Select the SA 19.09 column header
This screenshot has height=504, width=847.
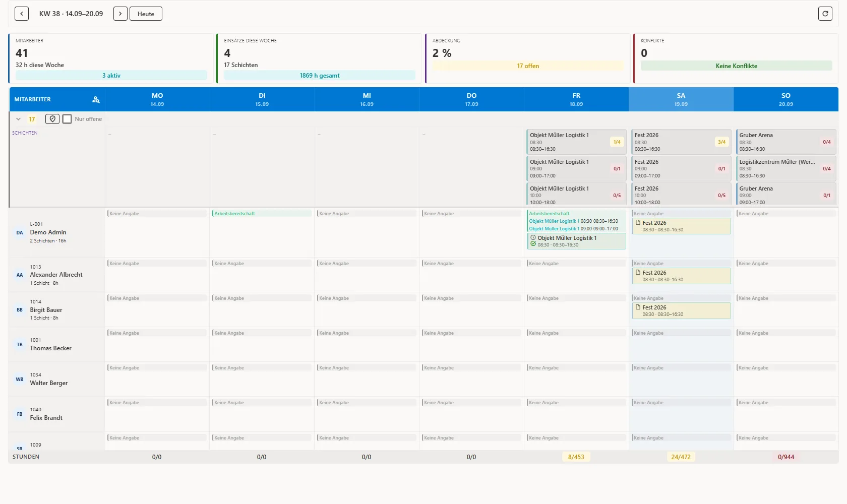point(681,99)
